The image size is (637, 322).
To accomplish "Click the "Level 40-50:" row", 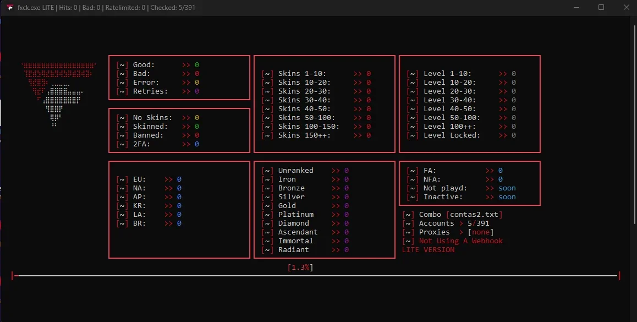I will pos(462,108).
